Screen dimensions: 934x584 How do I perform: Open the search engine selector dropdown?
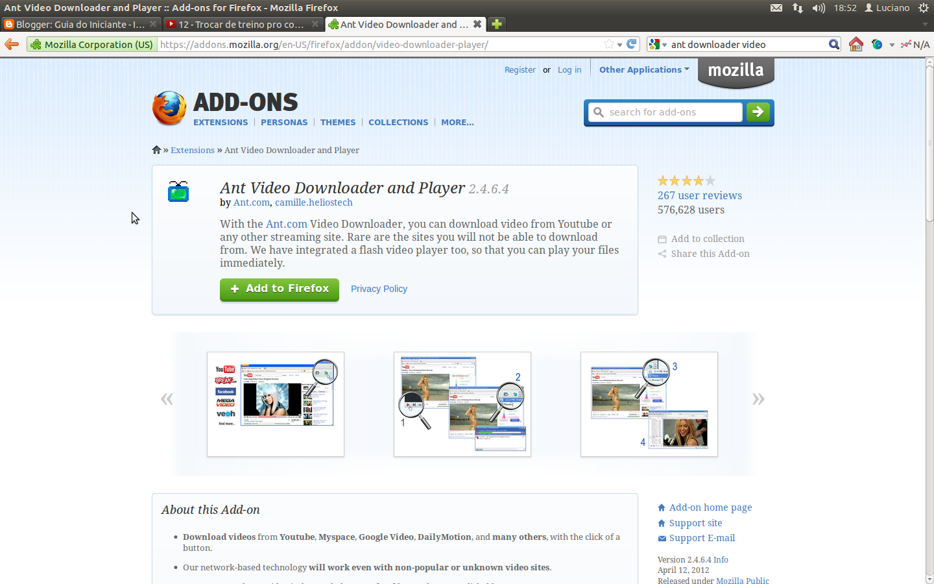[x=658, y=44]
